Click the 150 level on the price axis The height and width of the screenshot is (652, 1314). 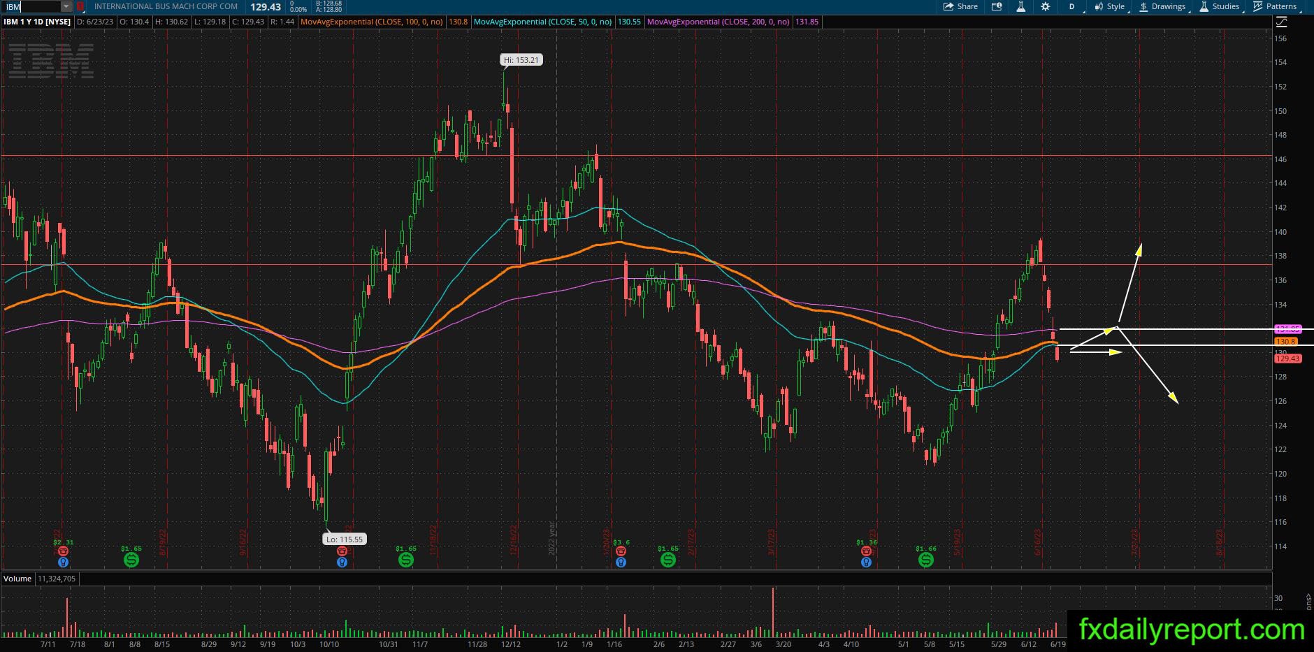pyautogui.click(x=1280, y=111)
